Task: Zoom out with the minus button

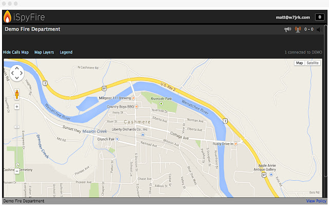Action: pyautogui.click(x=17, y=171)
